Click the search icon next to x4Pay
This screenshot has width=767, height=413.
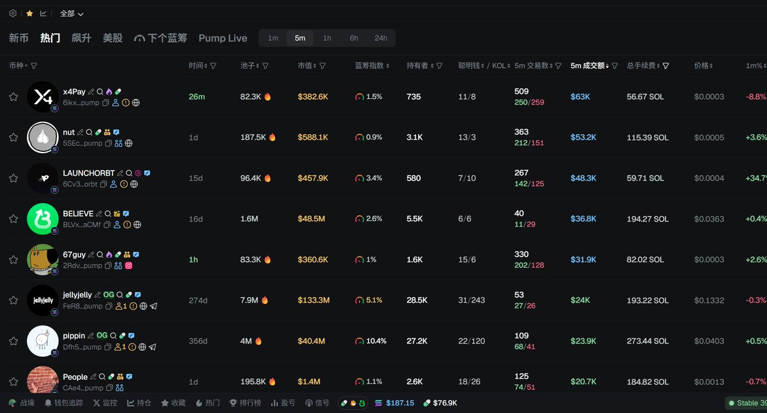(x=100, y=92)
